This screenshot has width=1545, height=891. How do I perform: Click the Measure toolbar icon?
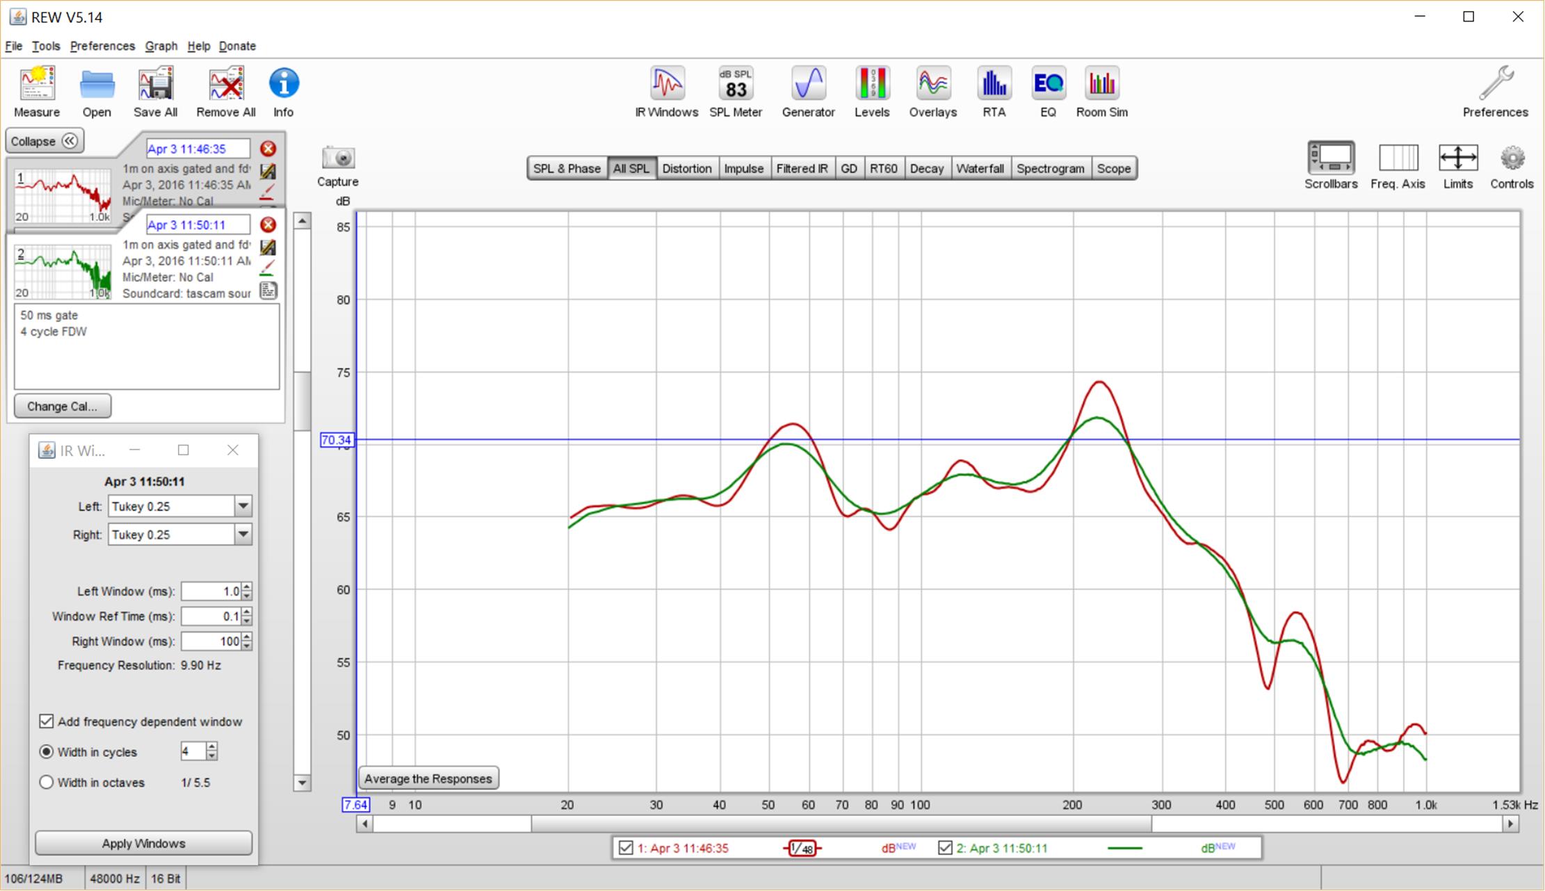coord(37,92)
